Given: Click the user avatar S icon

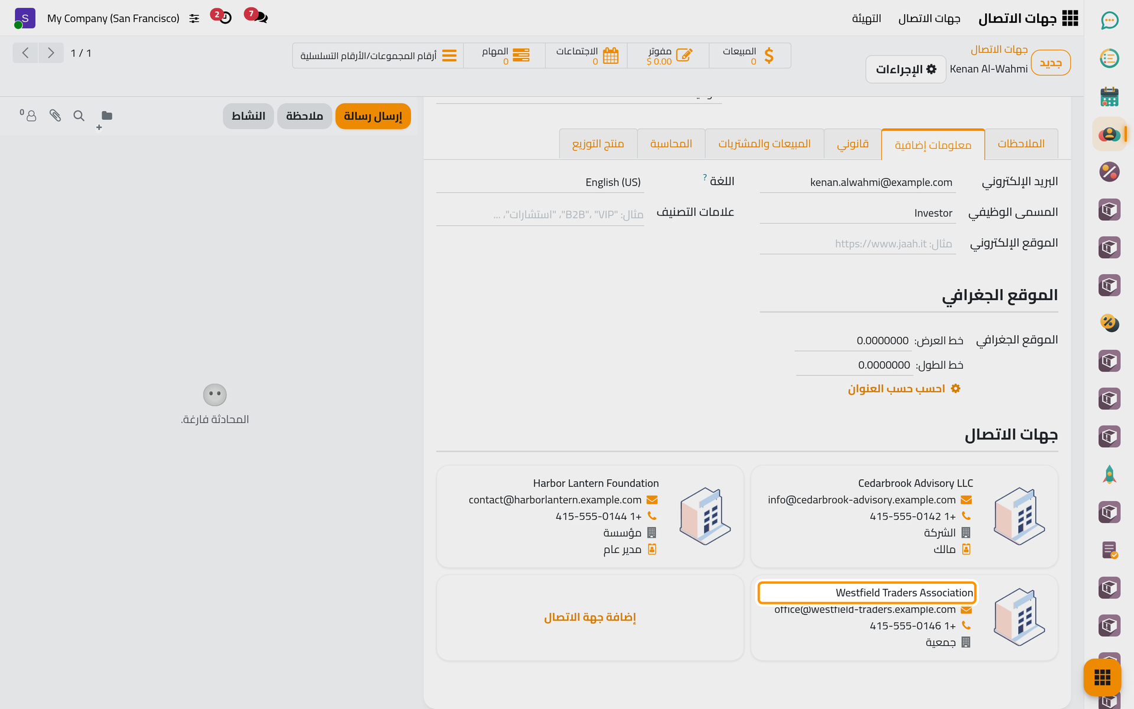Looking at the screenshot, I should coord(25,18).
